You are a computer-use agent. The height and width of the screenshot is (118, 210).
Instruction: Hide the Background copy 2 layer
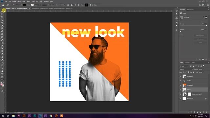coord(180,94)
